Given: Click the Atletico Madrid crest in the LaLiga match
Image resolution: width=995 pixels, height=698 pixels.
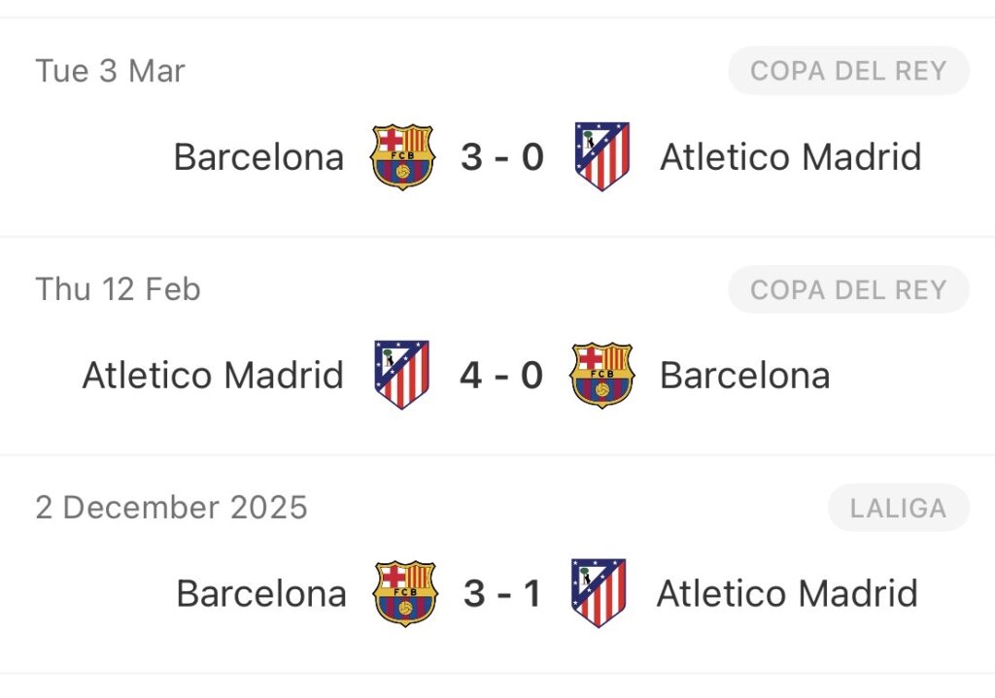Looking at the screenshot, I should [x=598, y=592].
